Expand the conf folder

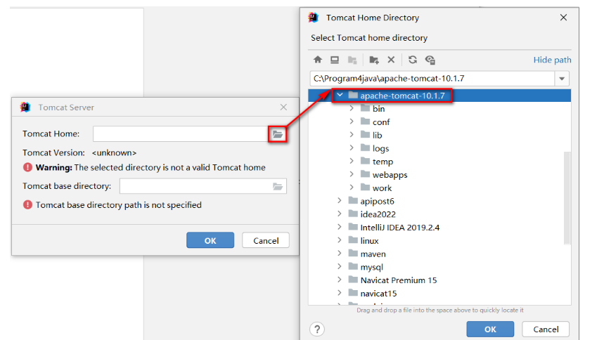tap(352, 122)
